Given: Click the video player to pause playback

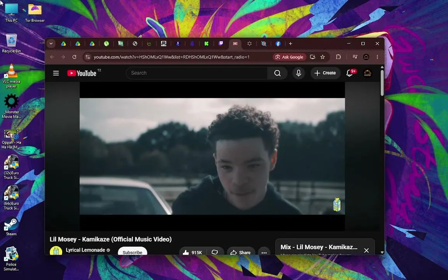Looking at the screenshot, I should [212, 156].
